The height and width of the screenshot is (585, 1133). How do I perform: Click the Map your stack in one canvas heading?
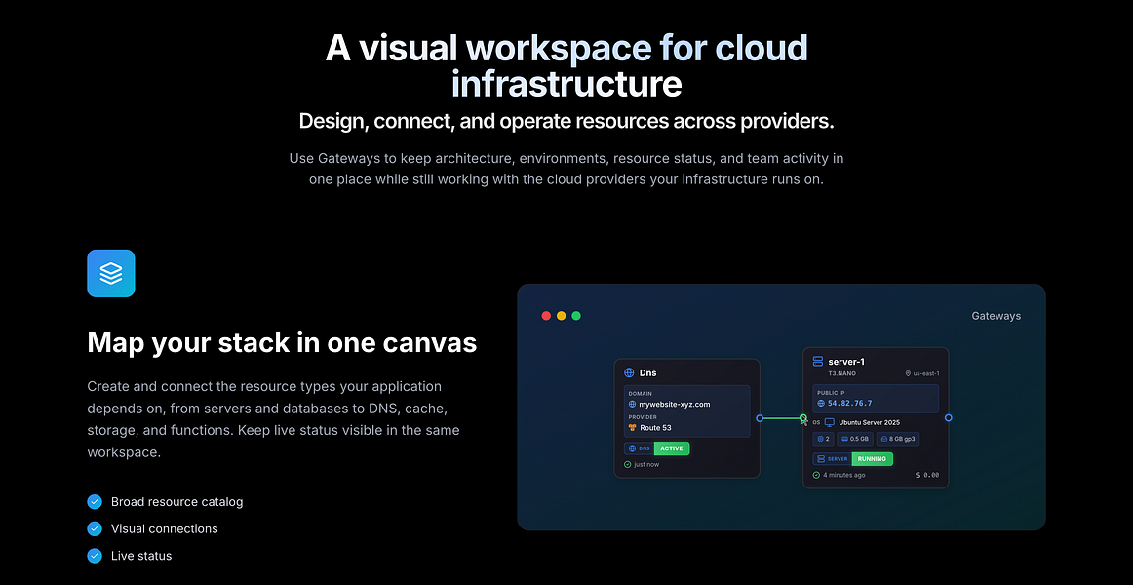tap(282, 342)
